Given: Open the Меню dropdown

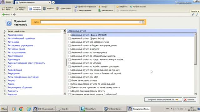Looking at the screenshot, I should pos(7,2).
